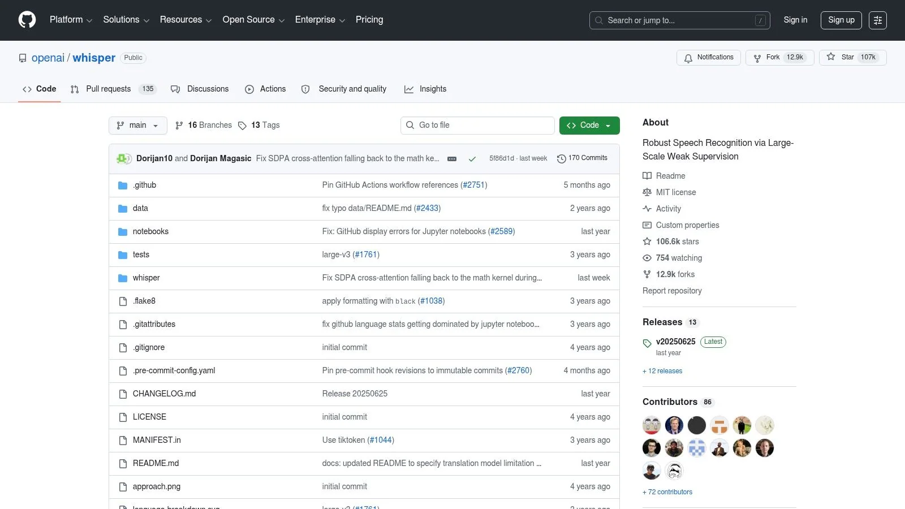Open the CHANGELOG.md file
The image size is (905, 509).
165,394
